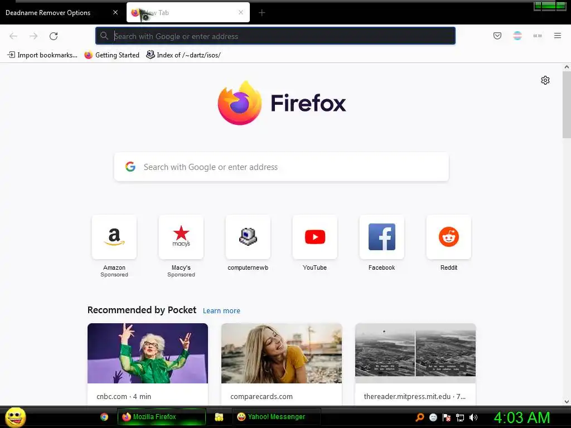Viewport: 571px width, 428px height.
Task: Click the vertical scrollbar thumb
Action: point(567,105)
